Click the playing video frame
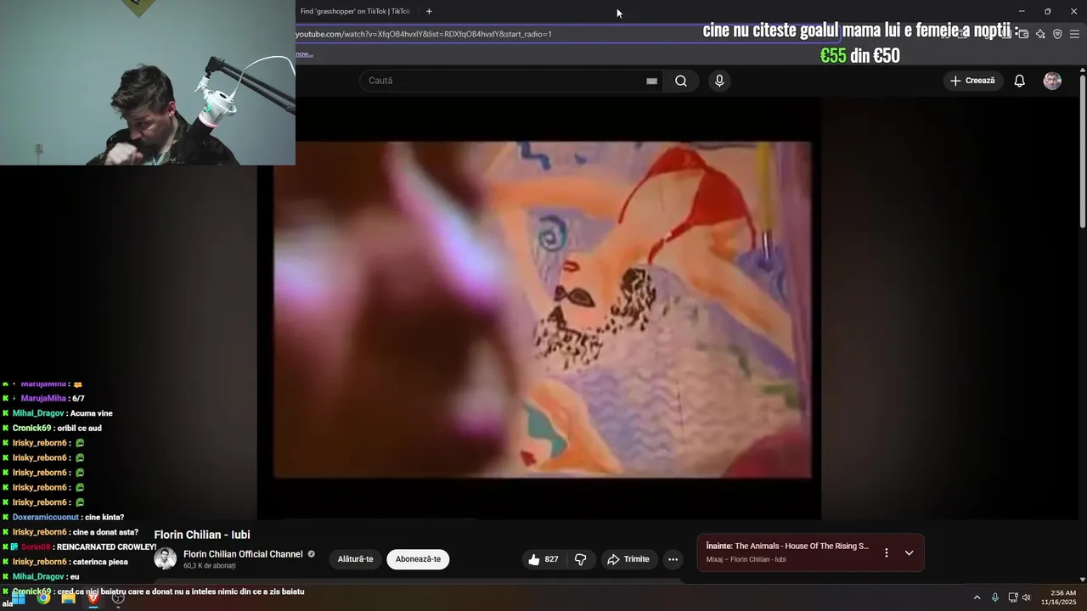Screen dimensions: 1087x611 542,310
